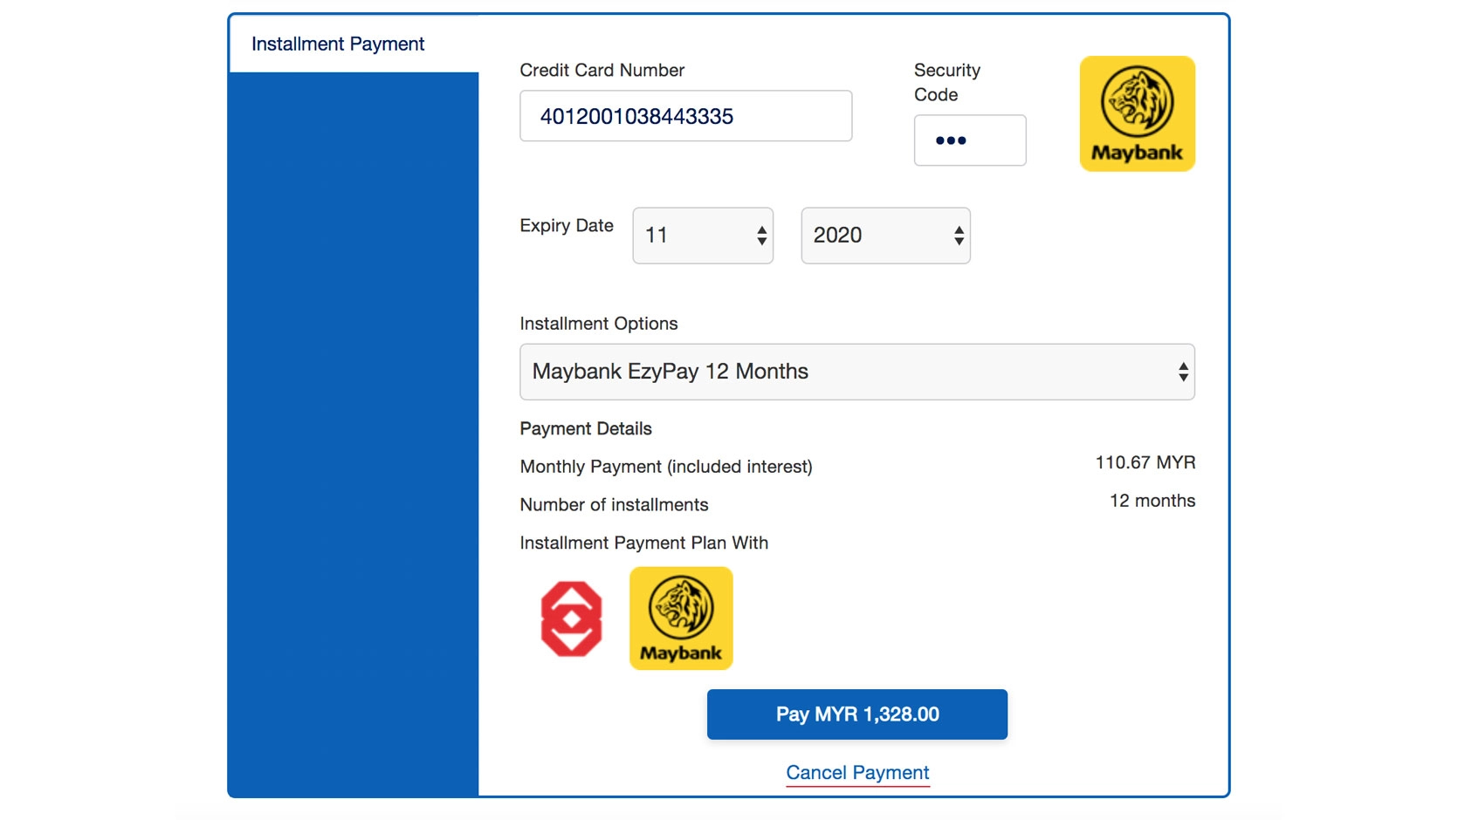Image resolution: width=1458 pixels, height=820 pixels.
Task: Click into the Security Code field
Action: pyautogui.click(x=969, y=140)
